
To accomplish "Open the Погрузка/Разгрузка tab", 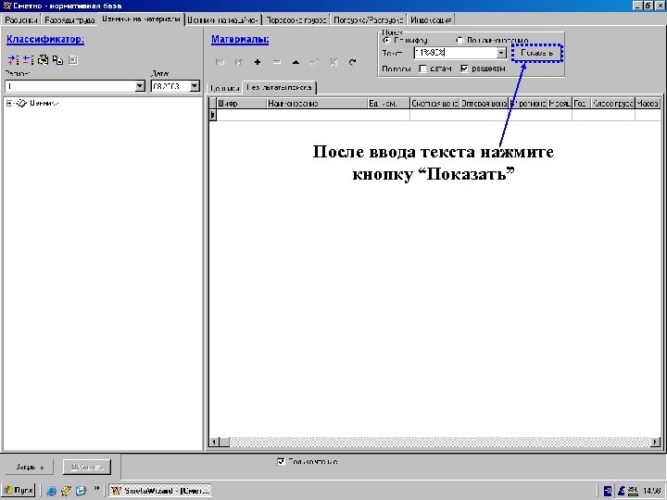I will point(369,20).
